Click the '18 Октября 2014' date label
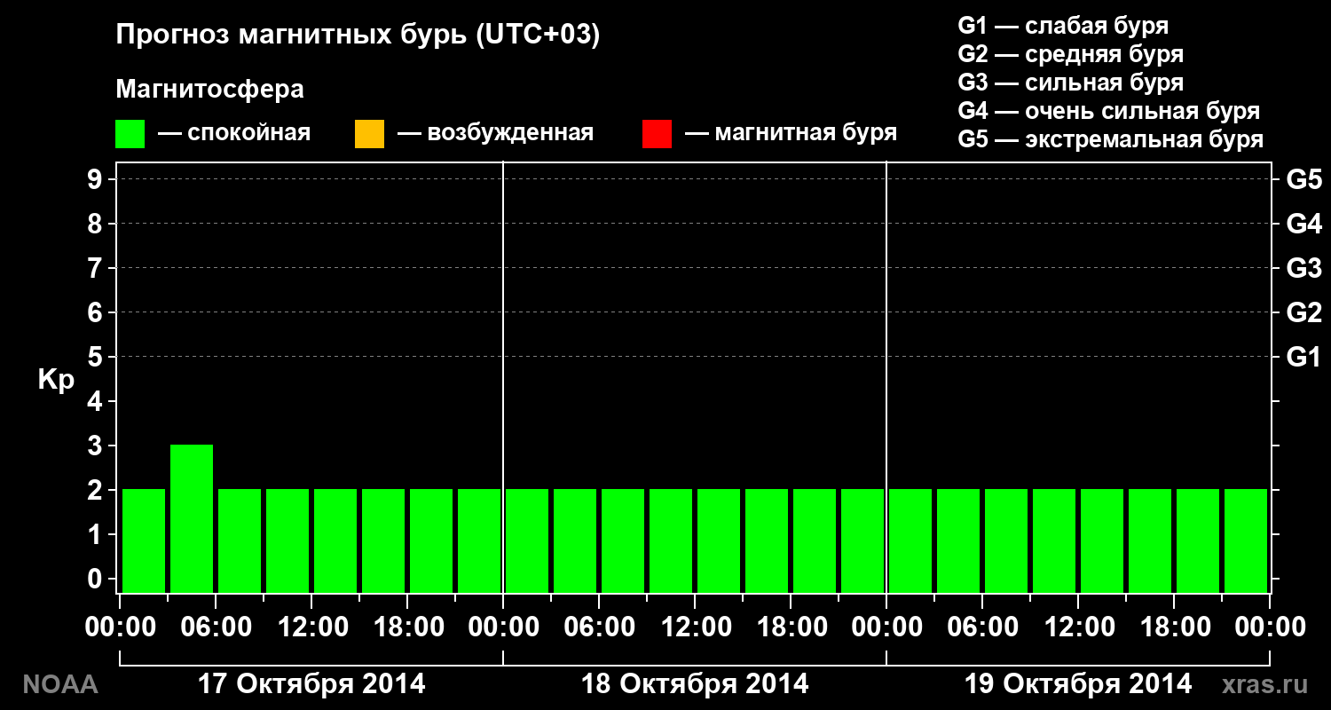The height and width of the screenshot is (710, 1331). click(x=695, y=684)
